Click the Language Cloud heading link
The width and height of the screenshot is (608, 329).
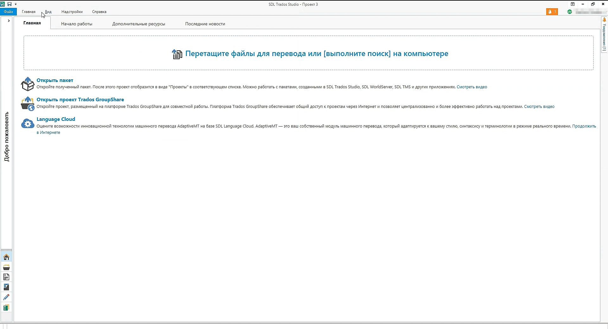click(x=56, y=119)
